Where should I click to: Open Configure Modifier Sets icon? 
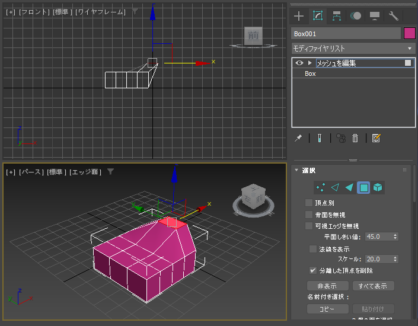(x=376, y=138)
